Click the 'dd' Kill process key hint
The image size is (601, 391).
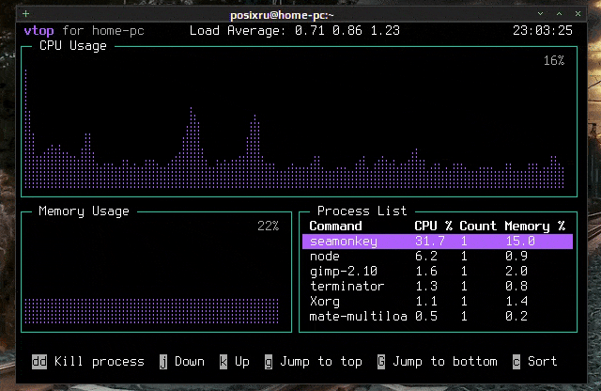[x=39, y=362]
